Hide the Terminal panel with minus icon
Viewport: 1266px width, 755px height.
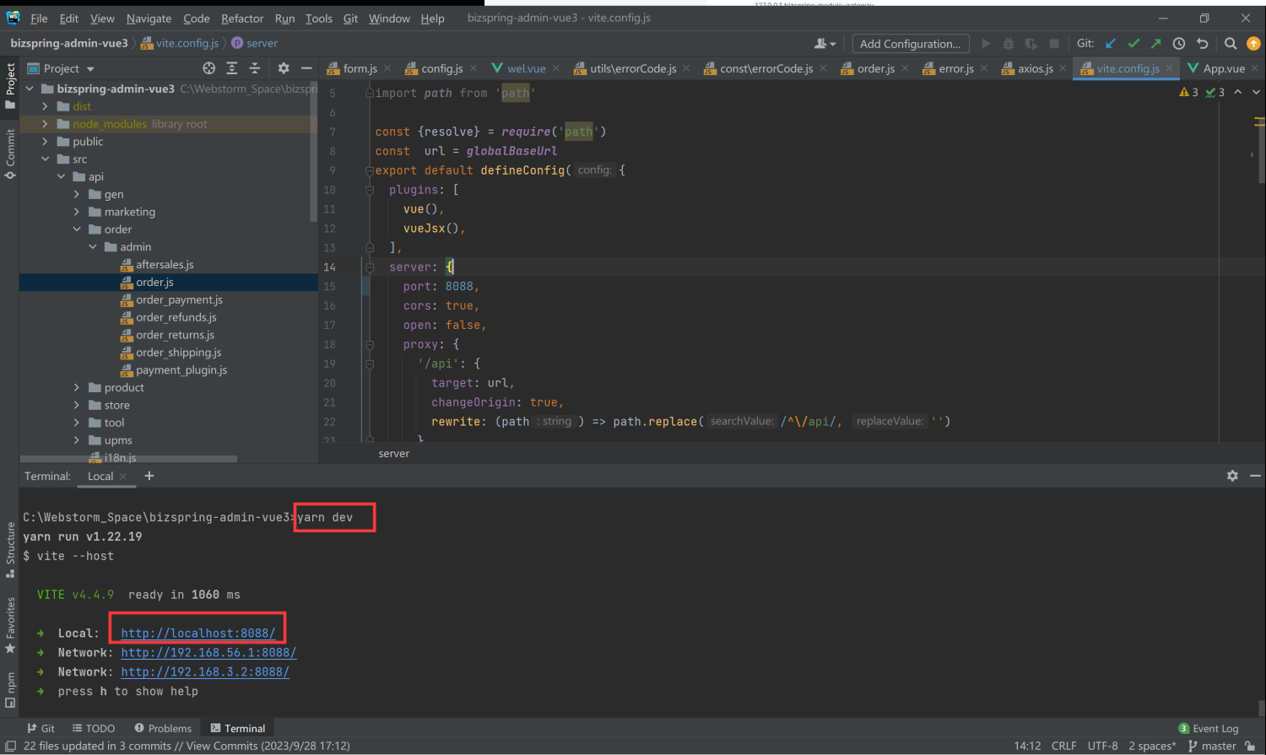coord(1255,476)
